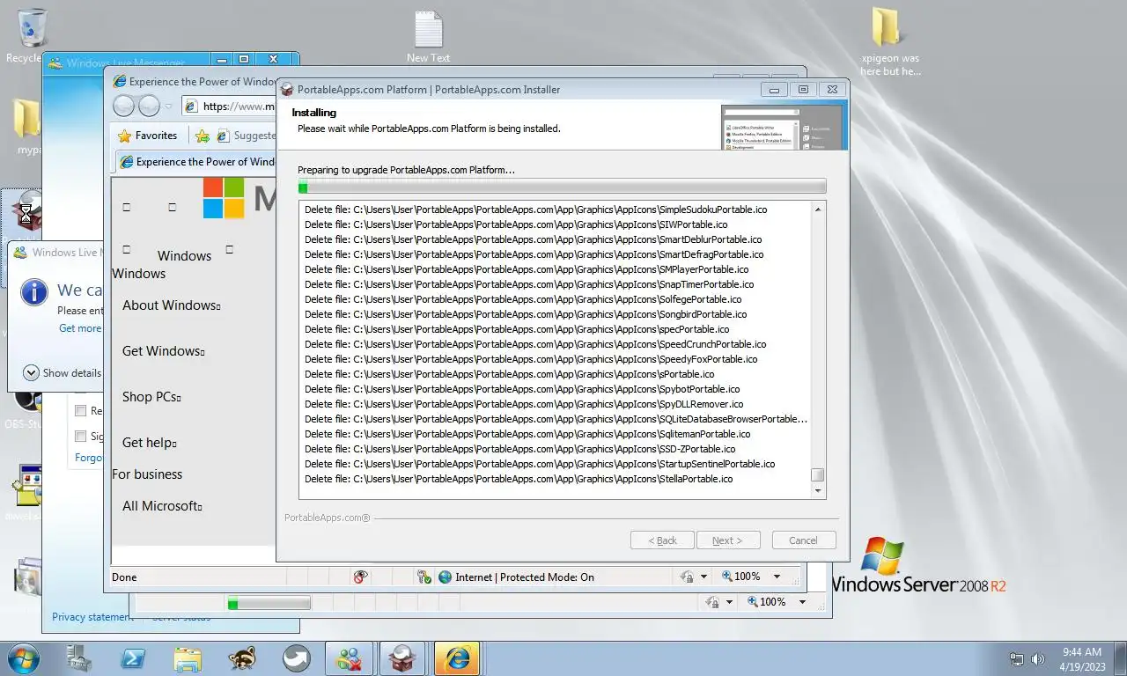Tick the 'Re...' checkbox in the Messenger window
The height and width of the screenshot is (676, 1127).
point(80,410)
